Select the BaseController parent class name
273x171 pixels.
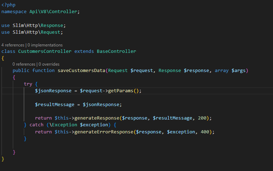117,51
